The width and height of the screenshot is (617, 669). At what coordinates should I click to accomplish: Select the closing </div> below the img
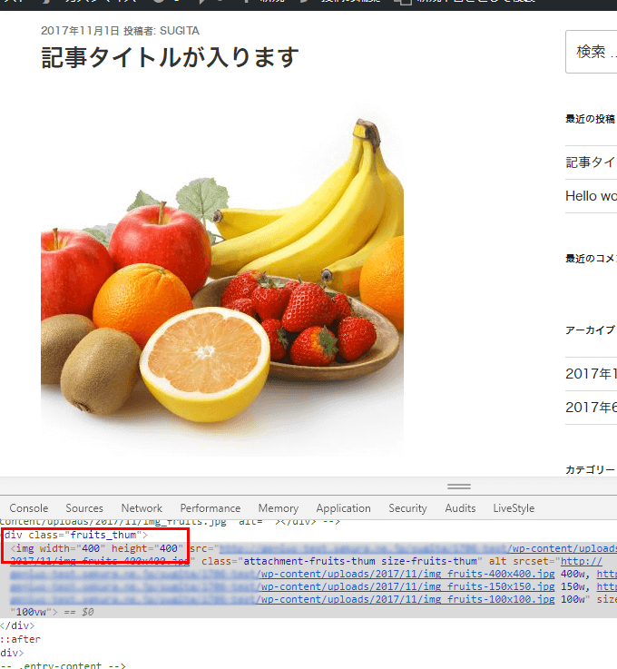click(17, 625)
